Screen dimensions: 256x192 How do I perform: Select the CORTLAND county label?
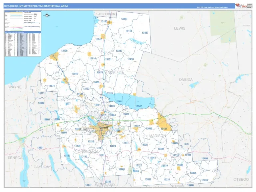point(105,185)
